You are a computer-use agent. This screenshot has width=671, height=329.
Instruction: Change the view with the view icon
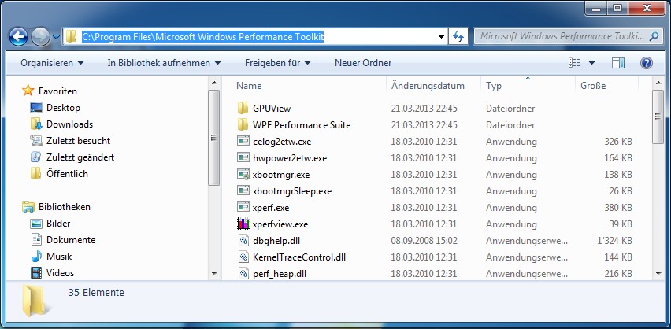[x=575, y=63]
